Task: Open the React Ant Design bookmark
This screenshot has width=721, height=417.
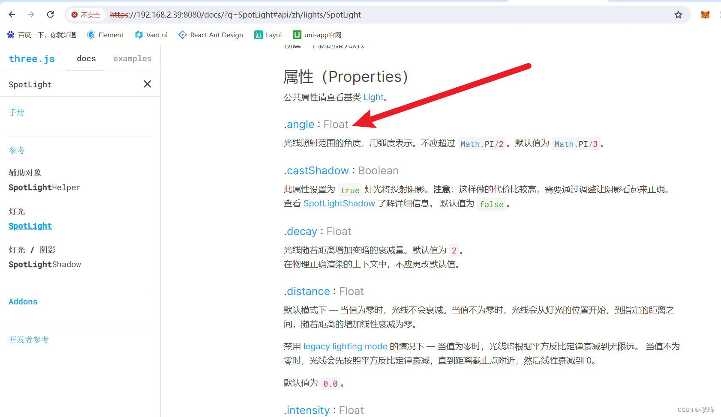Action: point(210,35)
